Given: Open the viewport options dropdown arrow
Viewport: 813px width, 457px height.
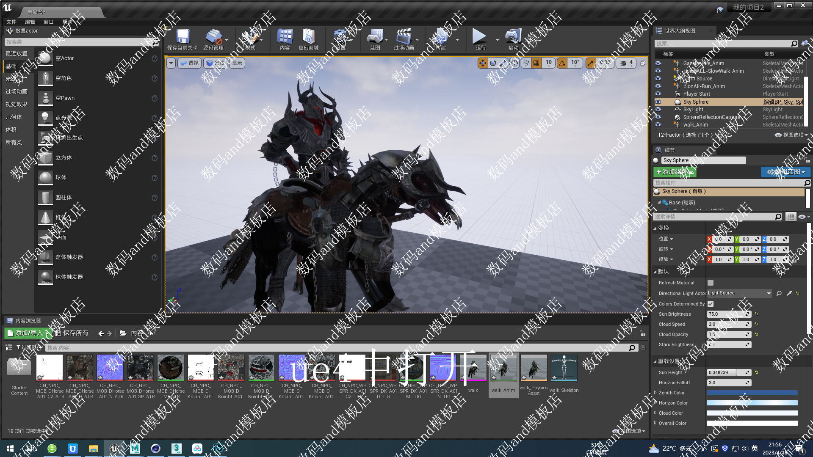Looking at the screenshot, I should coord(171,63).
